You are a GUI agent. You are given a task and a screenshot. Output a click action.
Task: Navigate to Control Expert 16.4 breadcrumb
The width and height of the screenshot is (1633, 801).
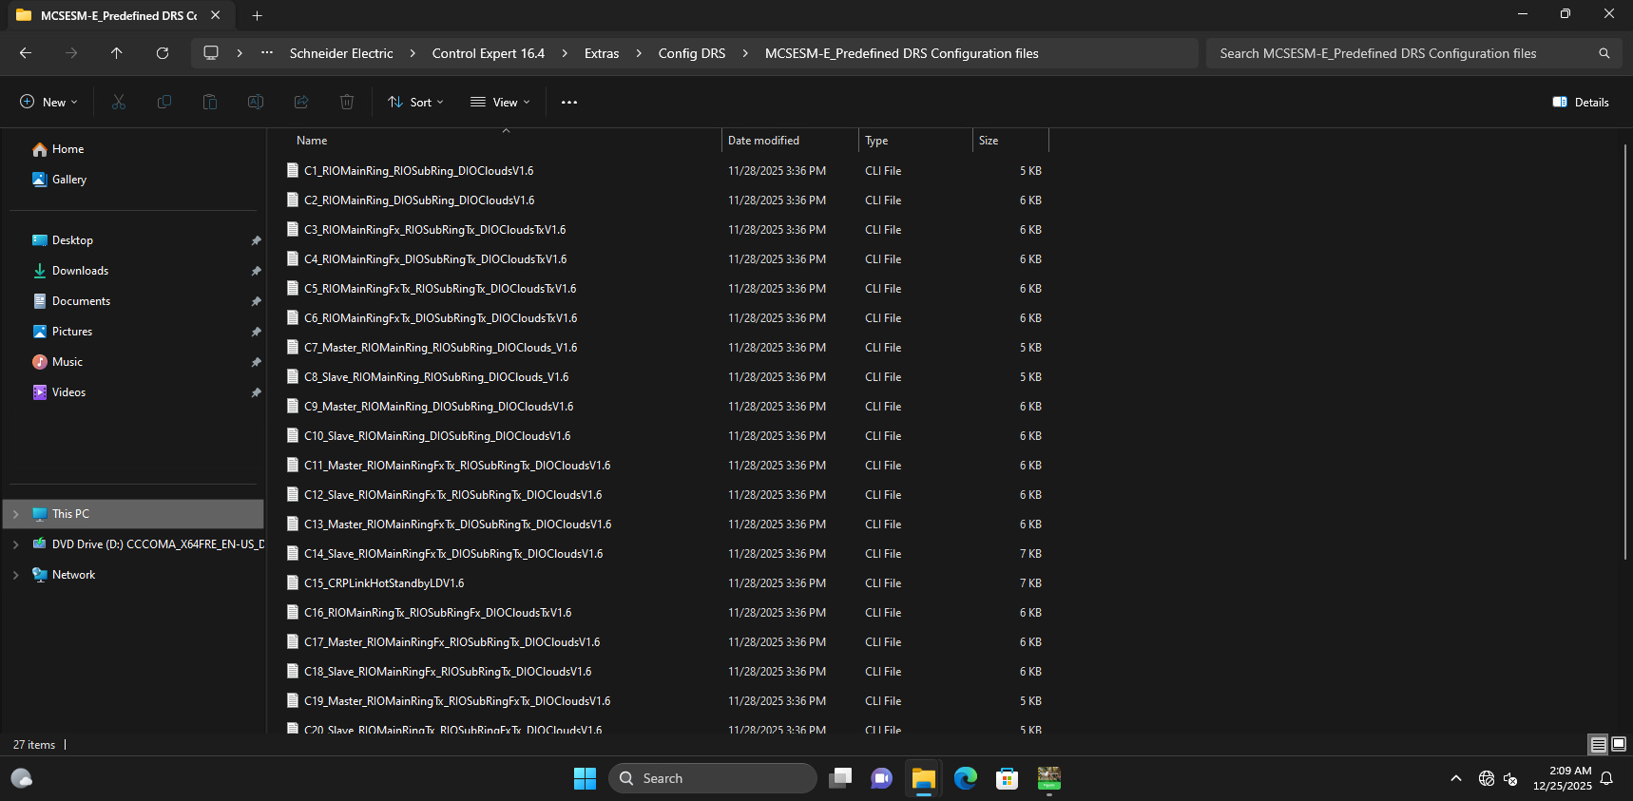489,53
